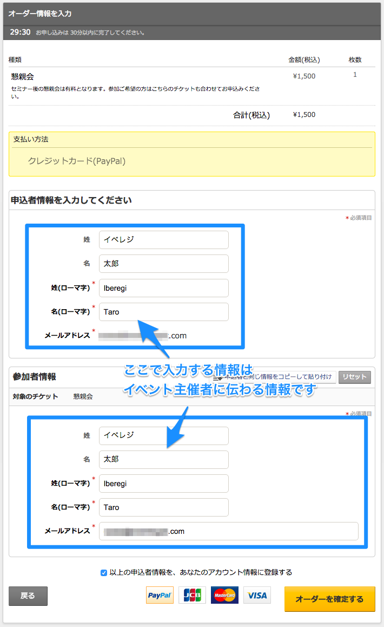Toggle the register applicant info to account checkbox
Viewport: 384px width, 627px height.
tap(103, 573)
